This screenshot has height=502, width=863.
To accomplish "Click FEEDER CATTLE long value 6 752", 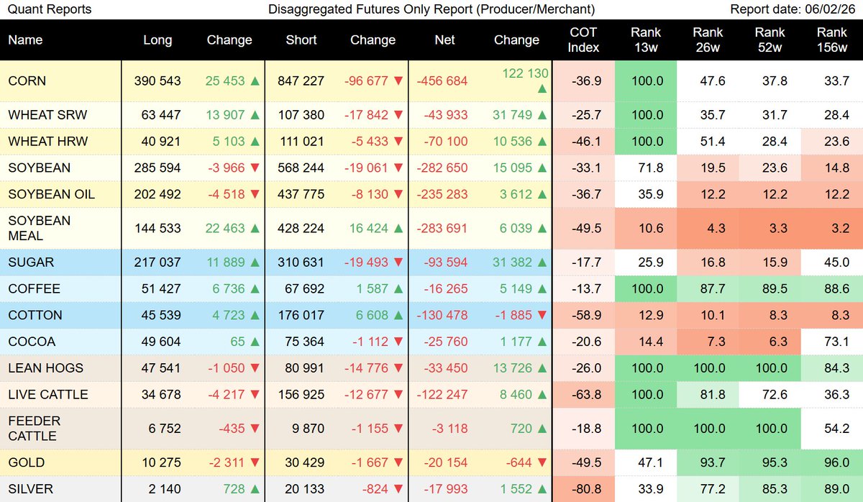I will [166, 428].
